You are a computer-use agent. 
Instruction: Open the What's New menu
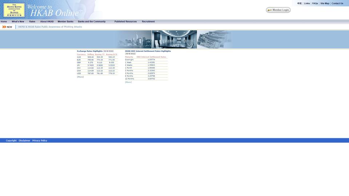(18, 21)
